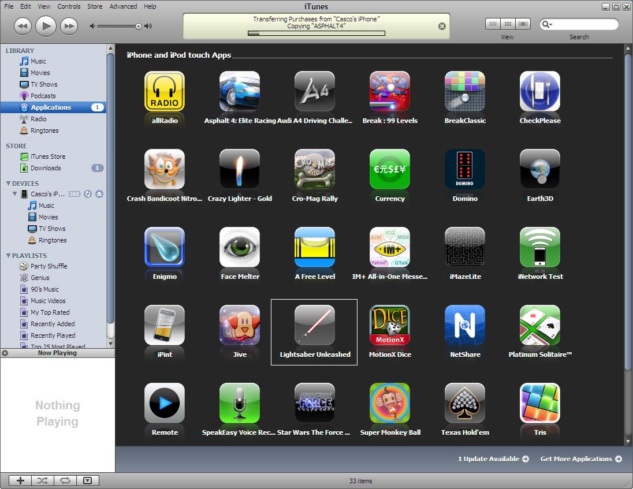
Task: Click the Now Playing panel arrow
Action: pyautogui.click(x=5, y=353)
